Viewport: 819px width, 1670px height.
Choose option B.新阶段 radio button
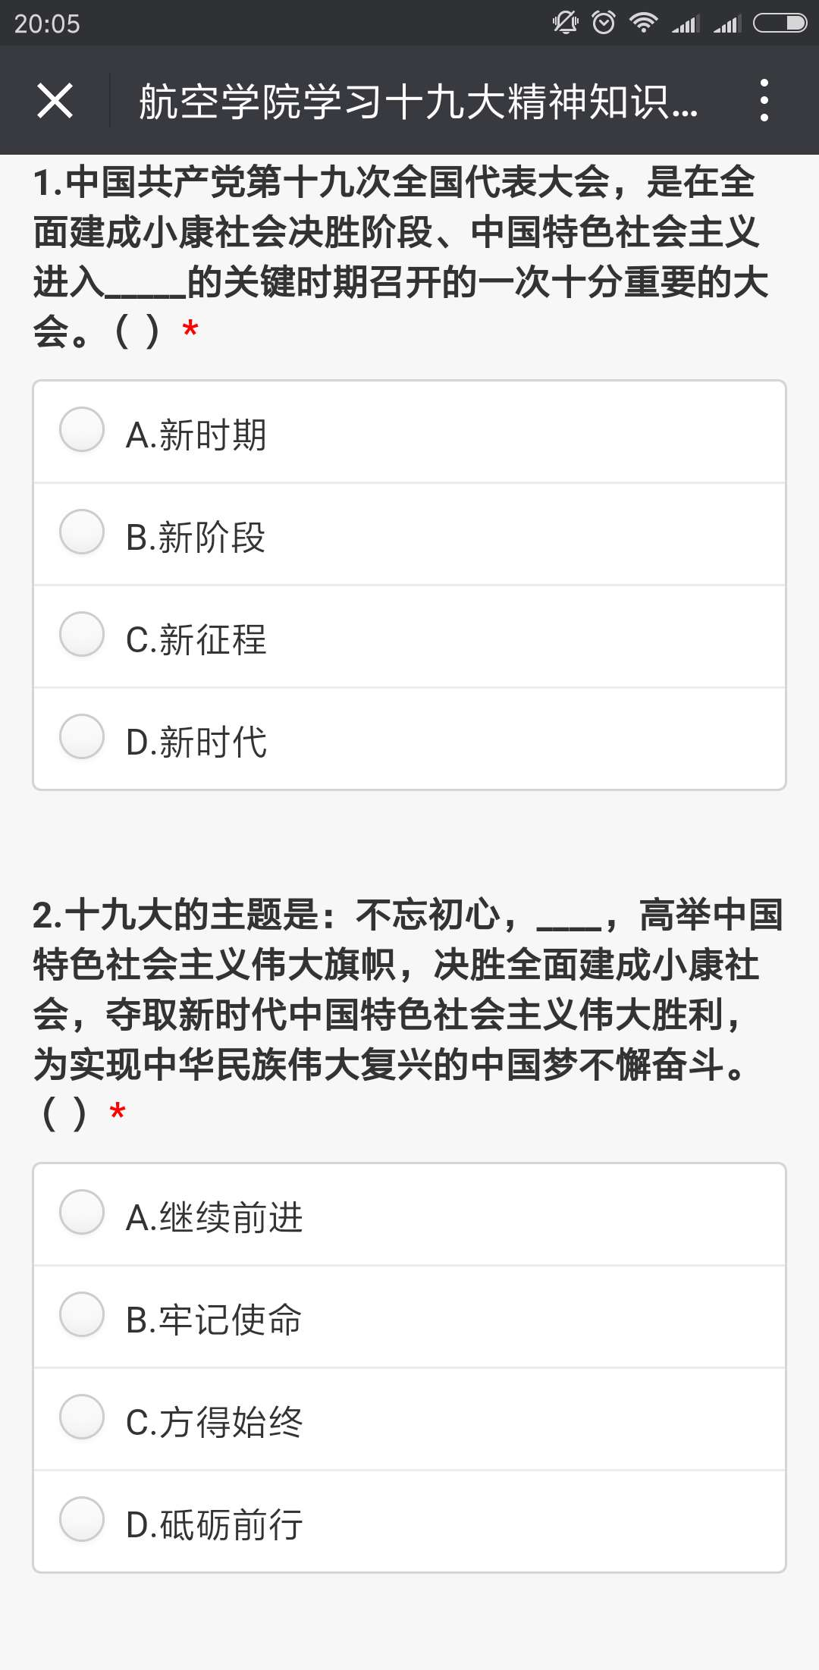(82, 532)
